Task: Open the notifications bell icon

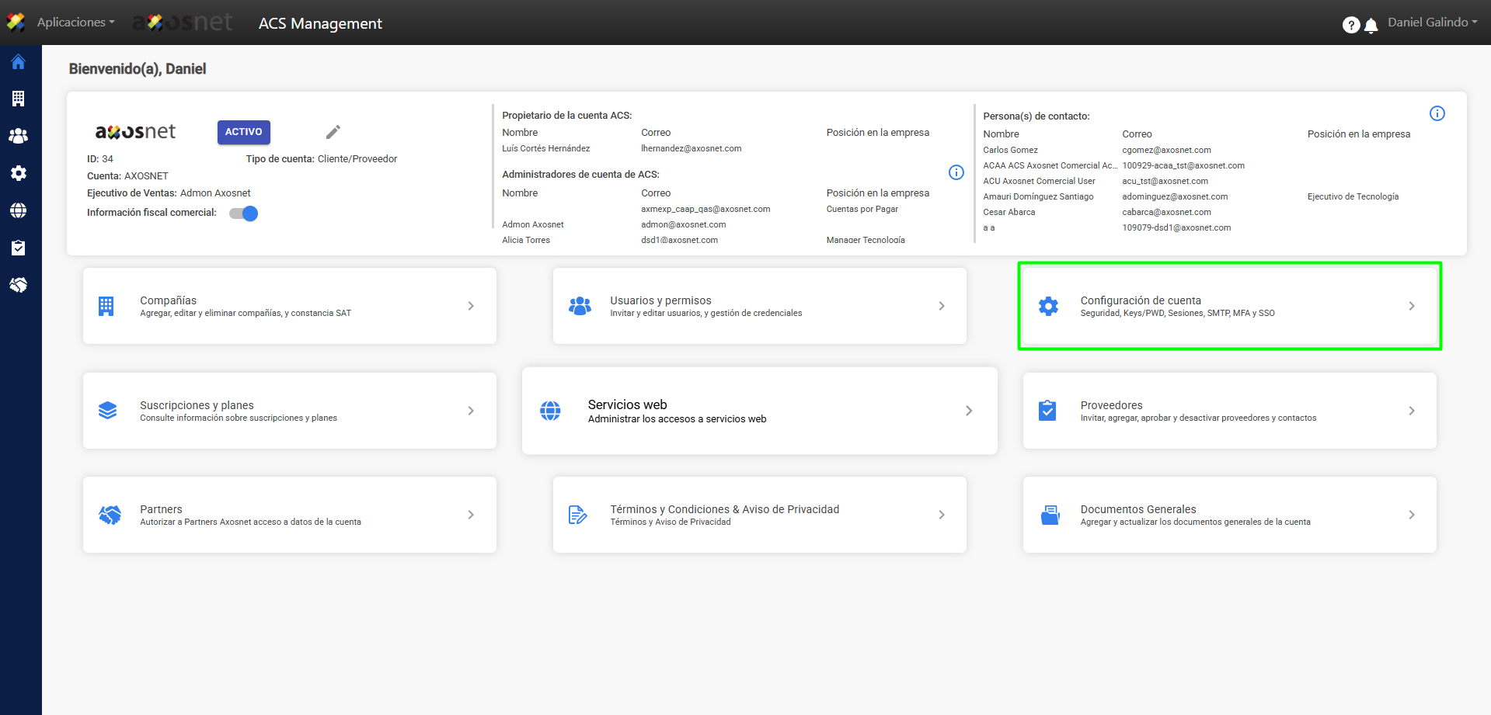Action: (x=1371, y=26)
